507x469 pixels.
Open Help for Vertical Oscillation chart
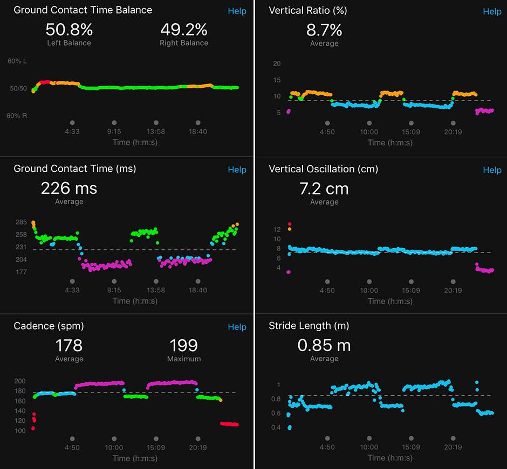(492, 170)
